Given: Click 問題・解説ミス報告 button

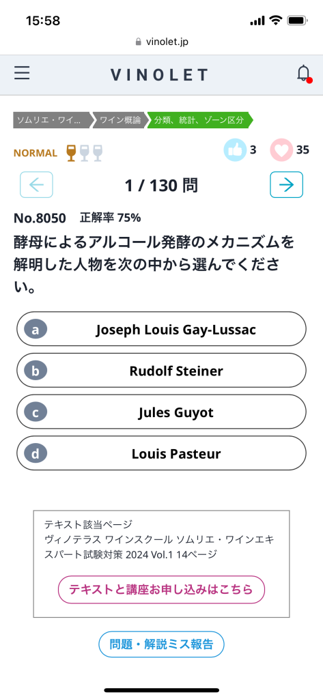Looking at the screenshot, I should (161, 644).
